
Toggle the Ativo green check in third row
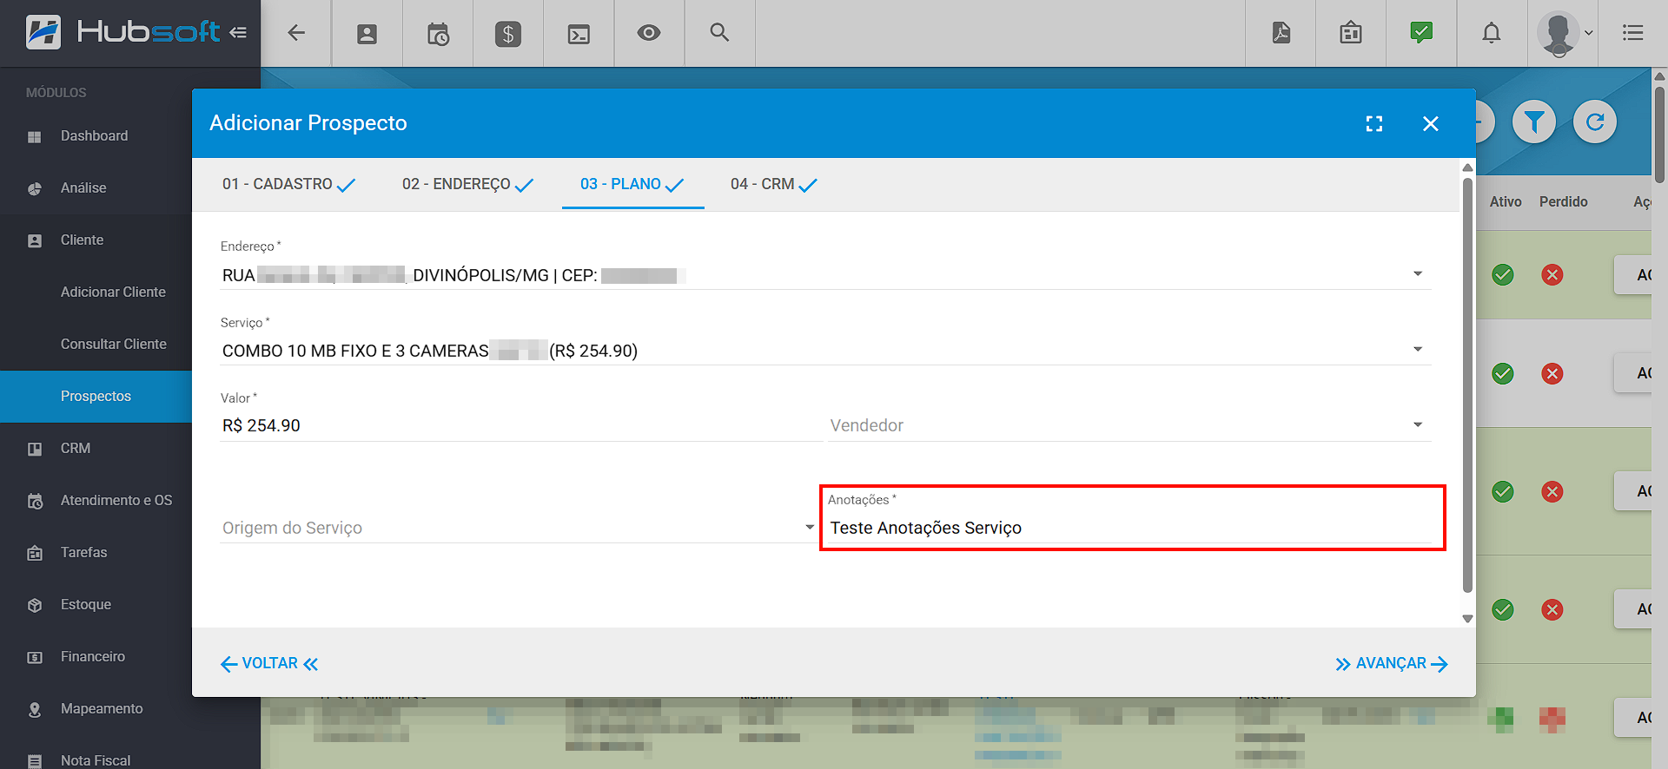tap(1503, 492)
